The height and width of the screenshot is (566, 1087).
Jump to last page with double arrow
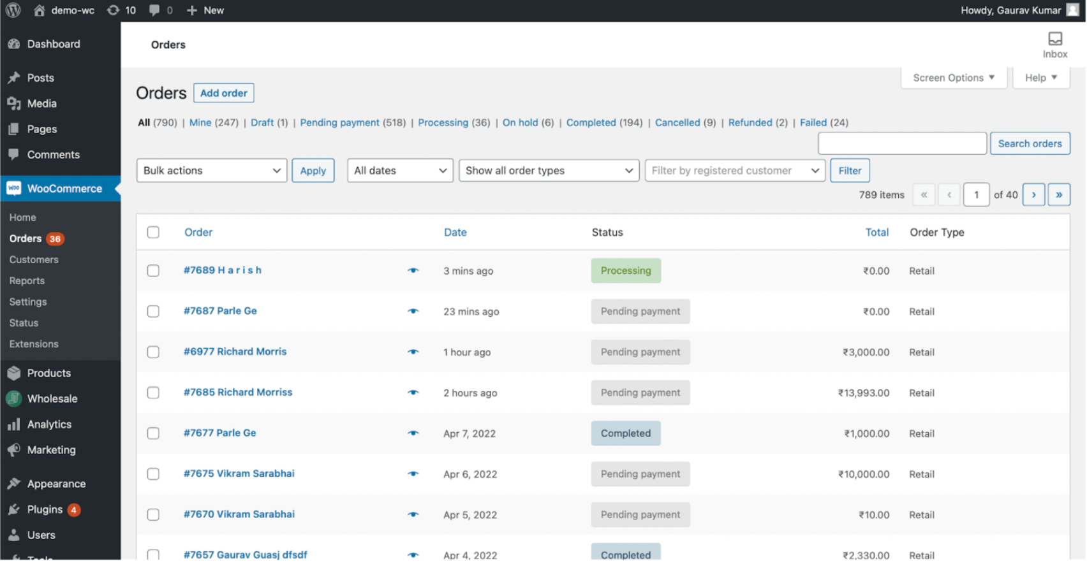[x=1059, y=195]
